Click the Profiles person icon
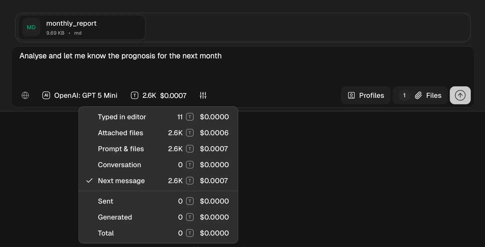 (x=351, y=95)
